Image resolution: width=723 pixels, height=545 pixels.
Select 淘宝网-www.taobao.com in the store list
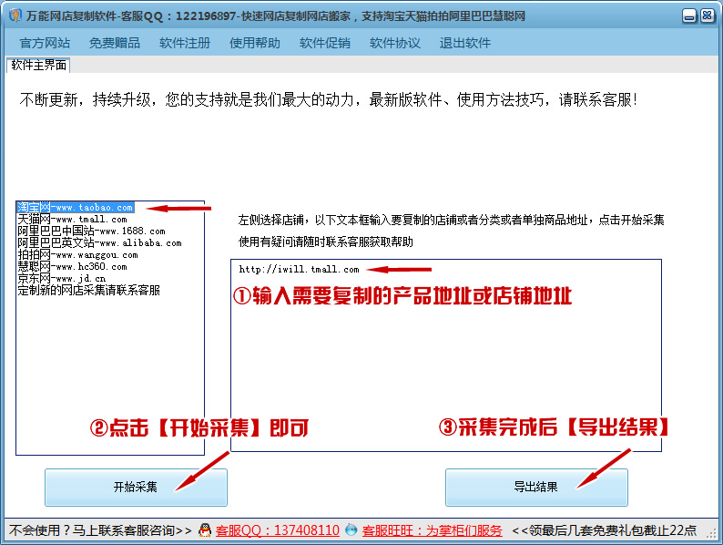tap(76, 207)
